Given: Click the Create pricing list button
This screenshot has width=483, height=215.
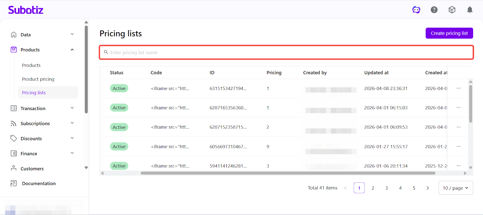Looking at the screenshot, I should click(x=449, y=33).
